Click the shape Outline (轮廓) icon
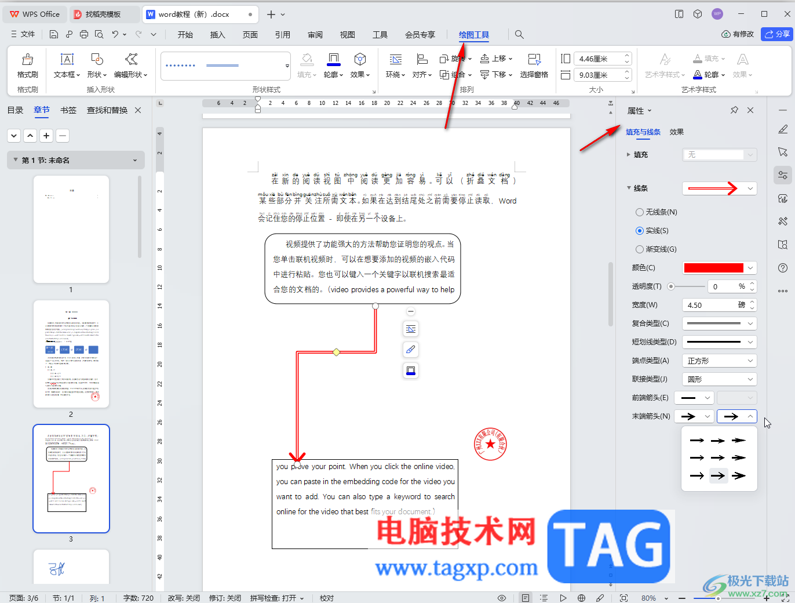 pyautogui.click(x=333, y=59)
